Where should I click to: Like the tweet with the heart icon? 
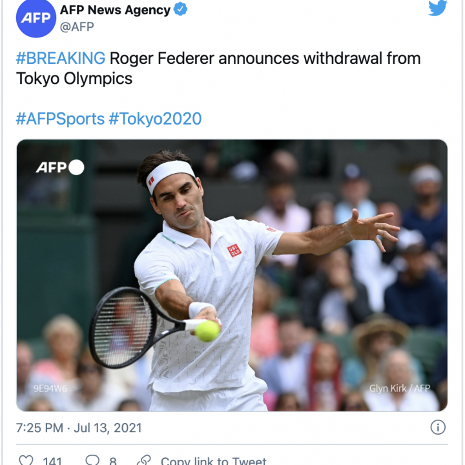click(x=26, y=460)
